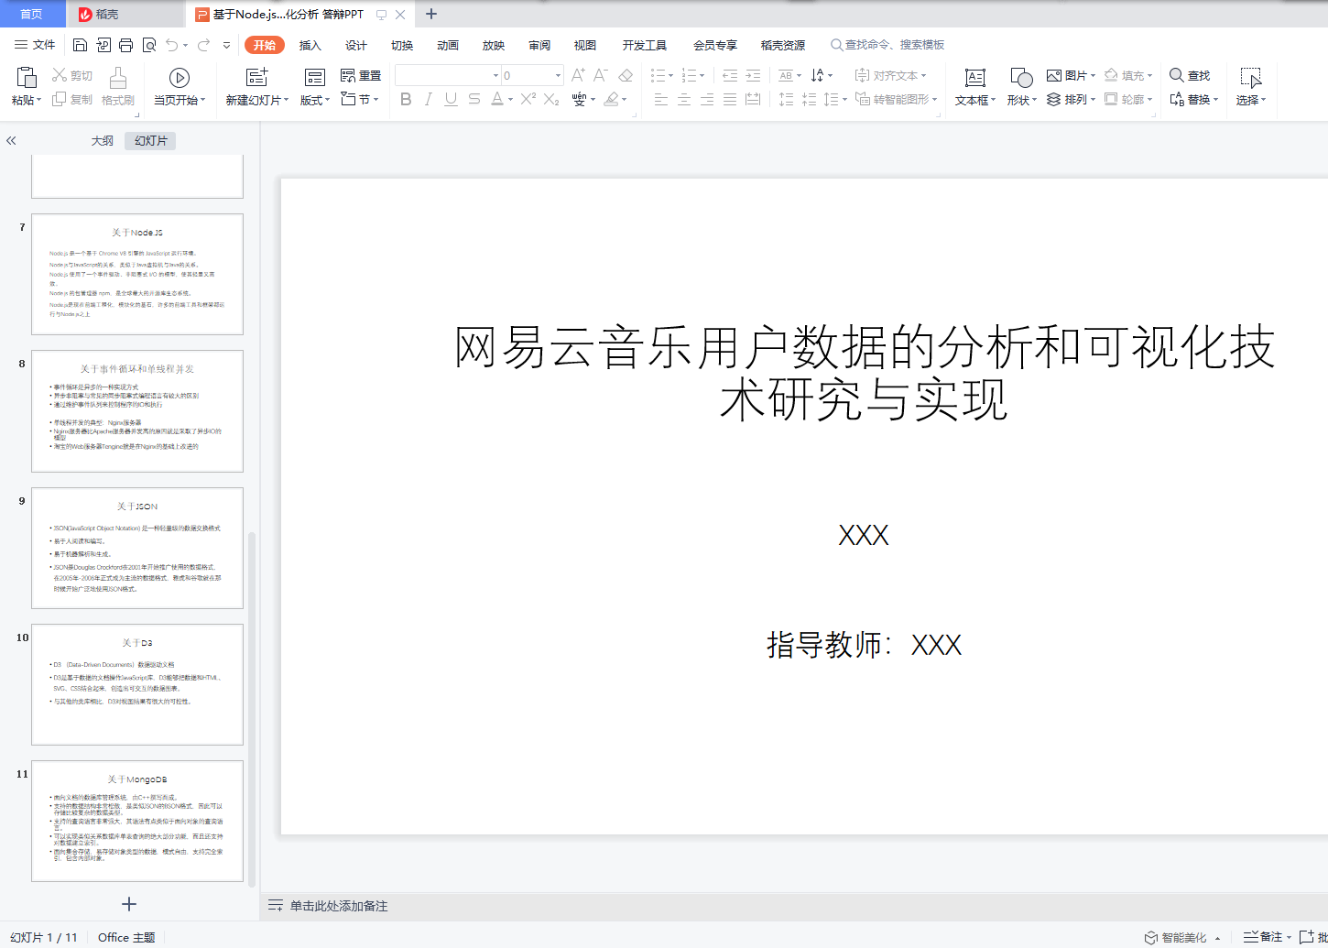Toggle Strikethrough formatting
Viewport: 1328px width, 948px height.
pos(474,99)
